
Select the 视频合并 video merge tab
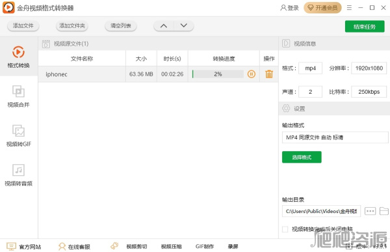tap(18, 96)
